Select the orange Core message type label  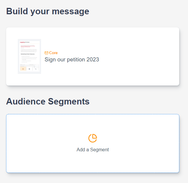[53, 53]
